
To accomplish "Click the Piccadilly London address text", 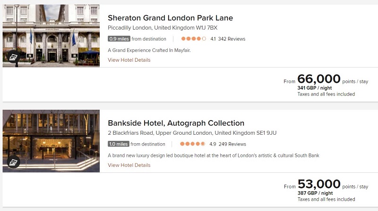I will [163, 28].
